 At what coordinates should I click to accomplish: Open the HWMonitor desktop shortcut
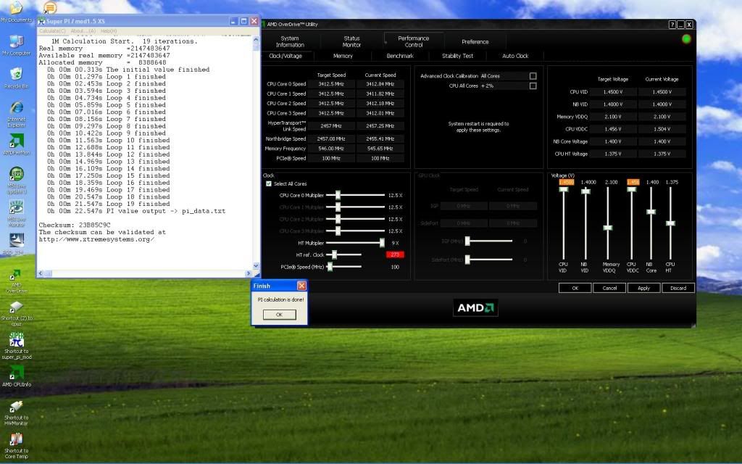tap(16, 413)
